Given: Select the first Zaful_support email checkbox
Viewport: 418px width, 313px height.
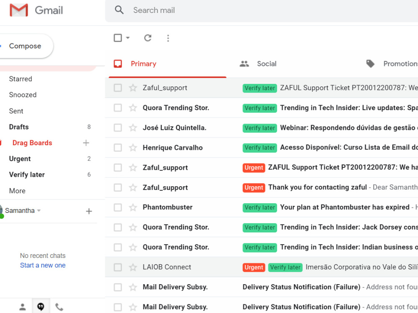Looking at the screenshot, I should 118,88.
